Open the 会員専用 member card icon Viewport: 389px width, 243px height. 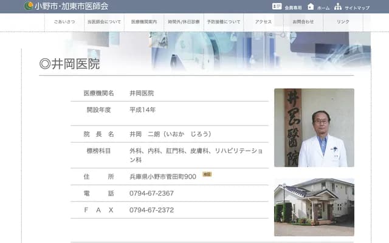[x=277, y=6]
